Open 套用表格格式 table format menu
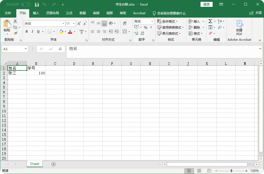Viewport: 264px width, 174px height. 170,27
